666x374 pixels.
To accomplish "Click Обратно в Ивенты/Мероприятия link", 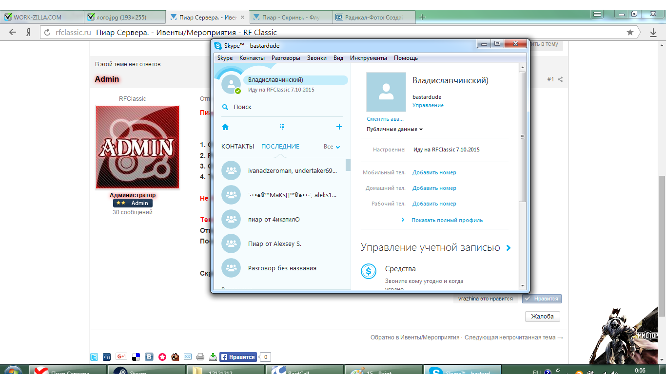I will tap(415, 337).
